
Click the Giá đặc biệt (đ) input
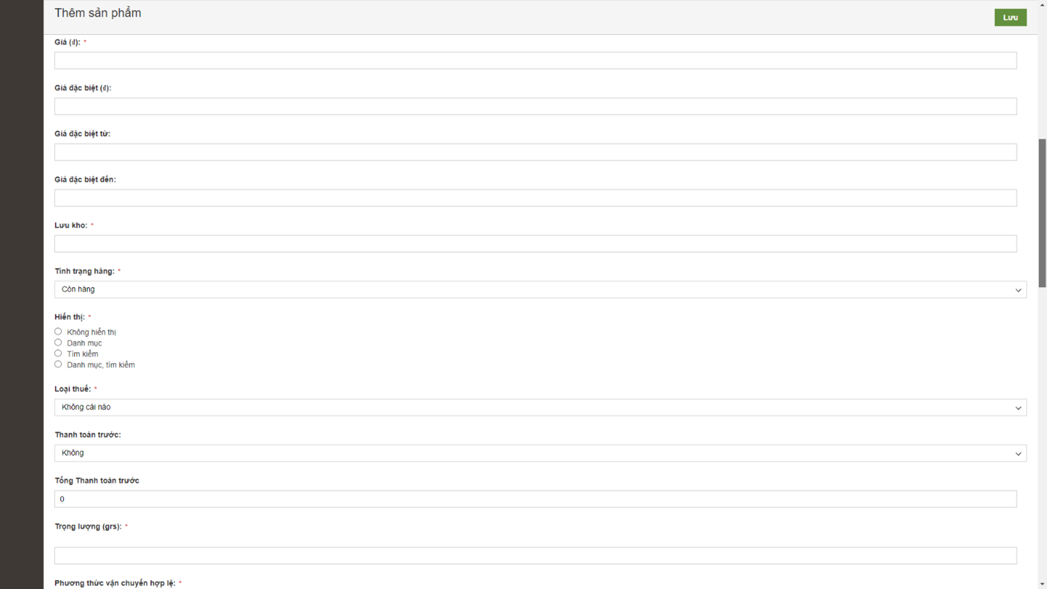(x=535, y=106)
